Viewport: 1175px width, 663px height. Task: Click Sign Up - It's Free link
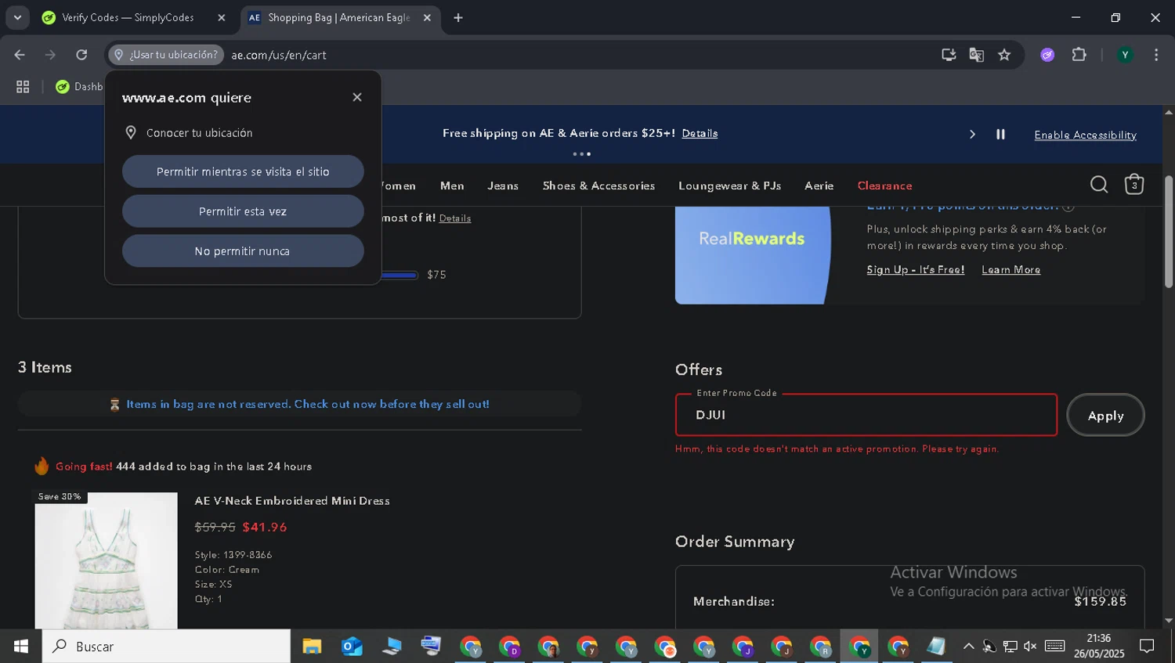click(x=915, y=269)
